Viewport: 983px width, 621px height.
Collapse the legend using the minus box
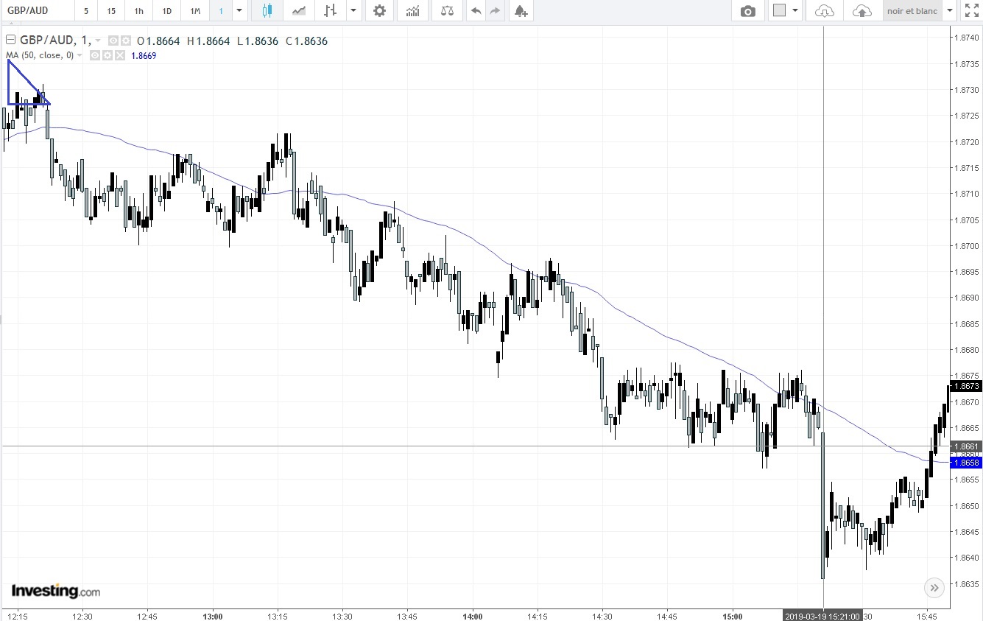[11, 41]
